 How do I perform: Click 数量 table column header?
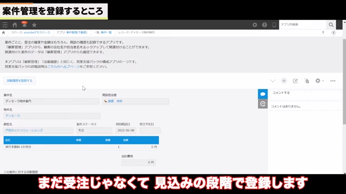click(x=108, y=140)
